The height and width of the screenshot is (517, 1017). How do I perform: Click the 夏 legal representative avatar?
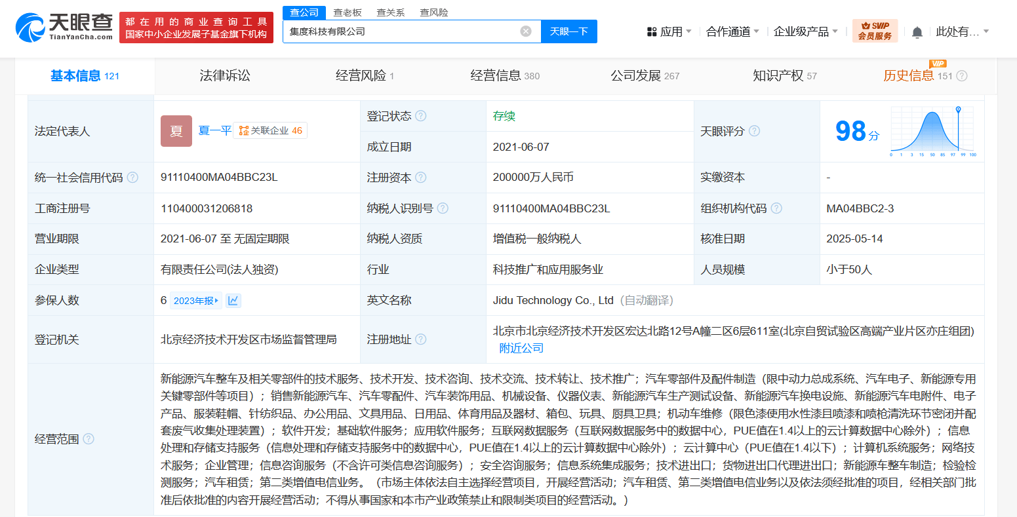tap(176, 131)
